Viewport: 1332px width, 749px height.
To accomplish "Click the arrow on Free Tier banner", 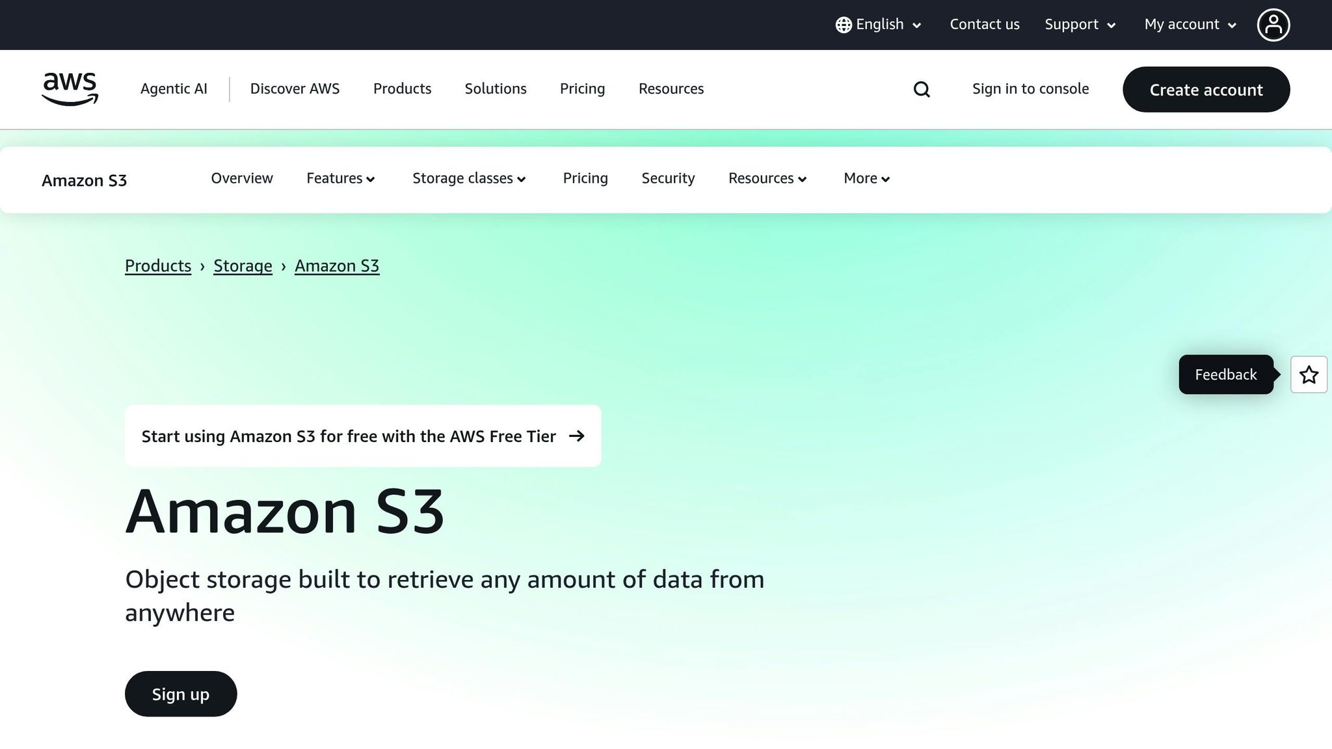I will [x=576, y=436].
